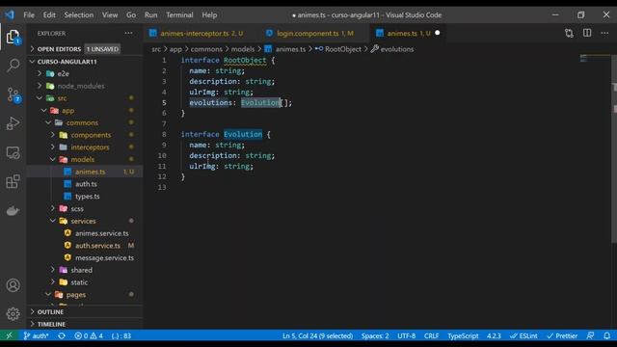
Task: Open editor More Actions ellipsis
Action: [x=604, y=33]
